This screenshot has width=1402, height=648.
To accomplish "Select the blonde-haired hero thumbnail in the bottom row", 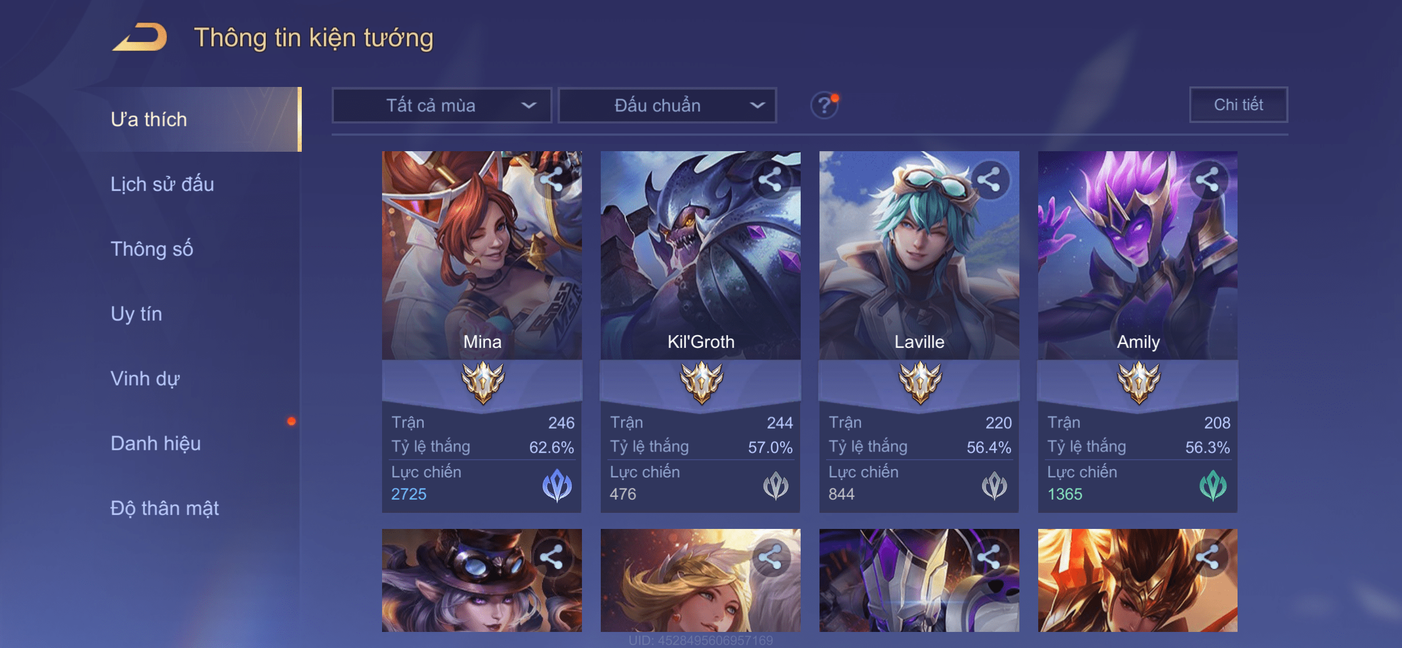I will [700, 580].
